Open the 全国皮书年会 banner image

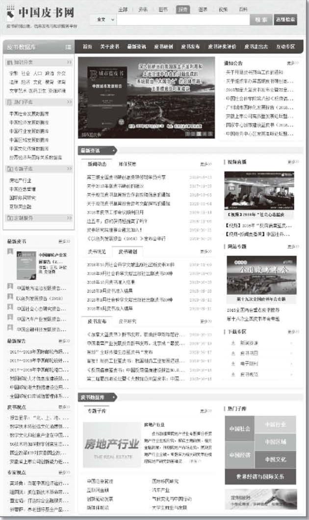[x=261, y=275]
